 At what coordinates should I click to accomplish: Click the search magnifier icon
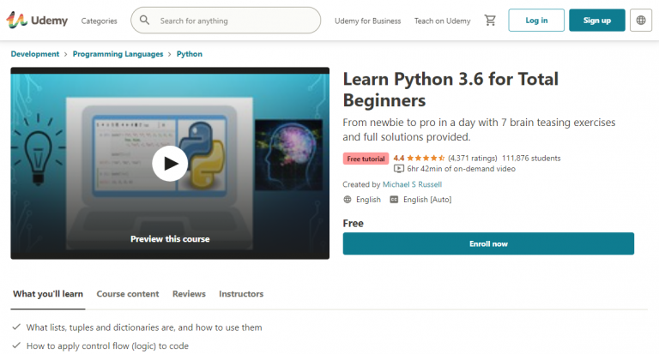pos(144,20)
